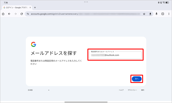The image size is (172, 103).
Task: Bookmark this page with the star
Action: 144,14
